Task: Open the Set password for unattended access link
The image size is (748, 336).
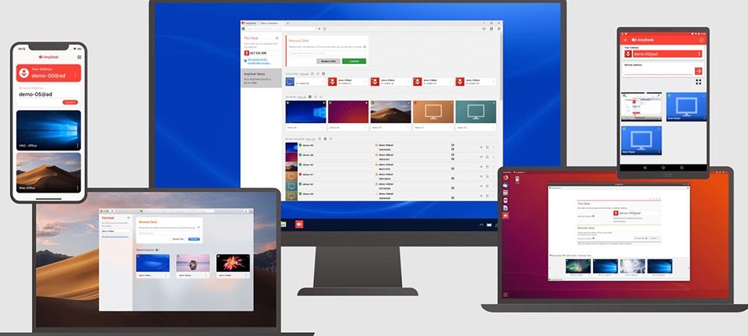Action: [x=259, y=61]
